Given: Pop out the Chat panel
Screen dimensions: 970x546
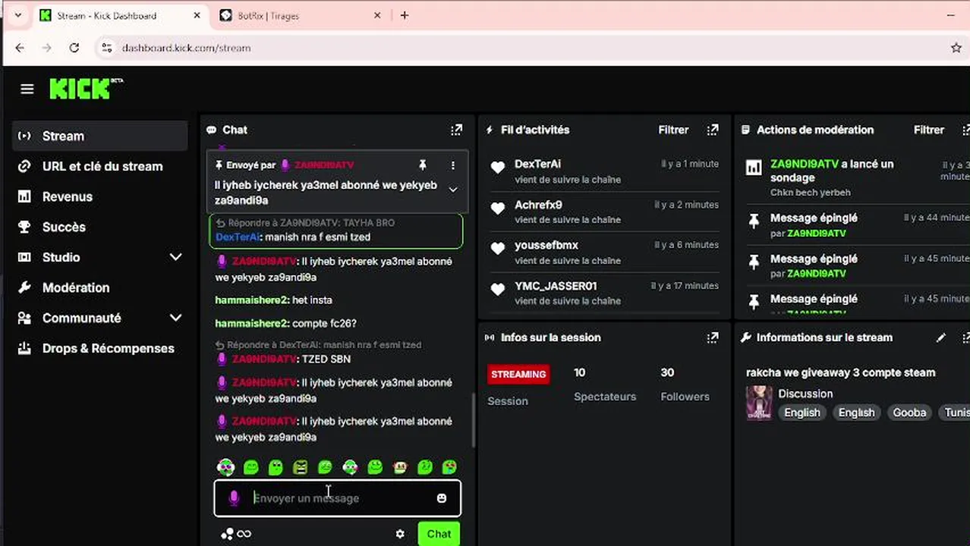Looking at the screenshot, I should 456,130.
